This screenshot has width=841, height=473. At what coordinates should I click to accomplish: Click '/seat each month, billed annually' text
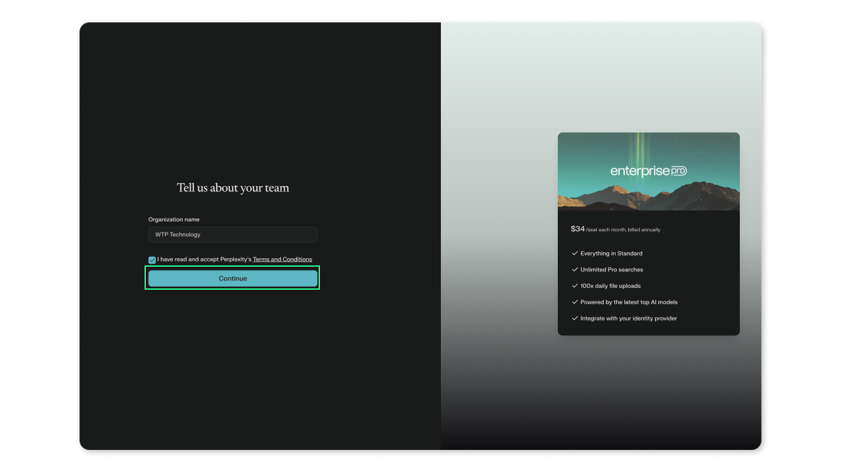click(x=624, y=230)
